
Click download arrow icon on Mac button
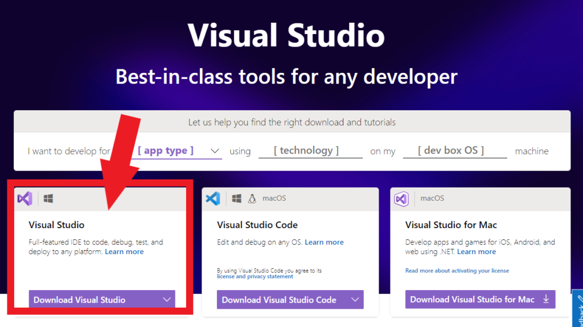click(546, 299)
